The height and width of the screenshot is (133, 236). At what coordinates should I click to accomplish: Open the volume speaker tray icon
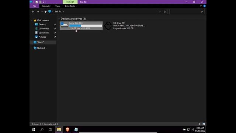(192, 130)
